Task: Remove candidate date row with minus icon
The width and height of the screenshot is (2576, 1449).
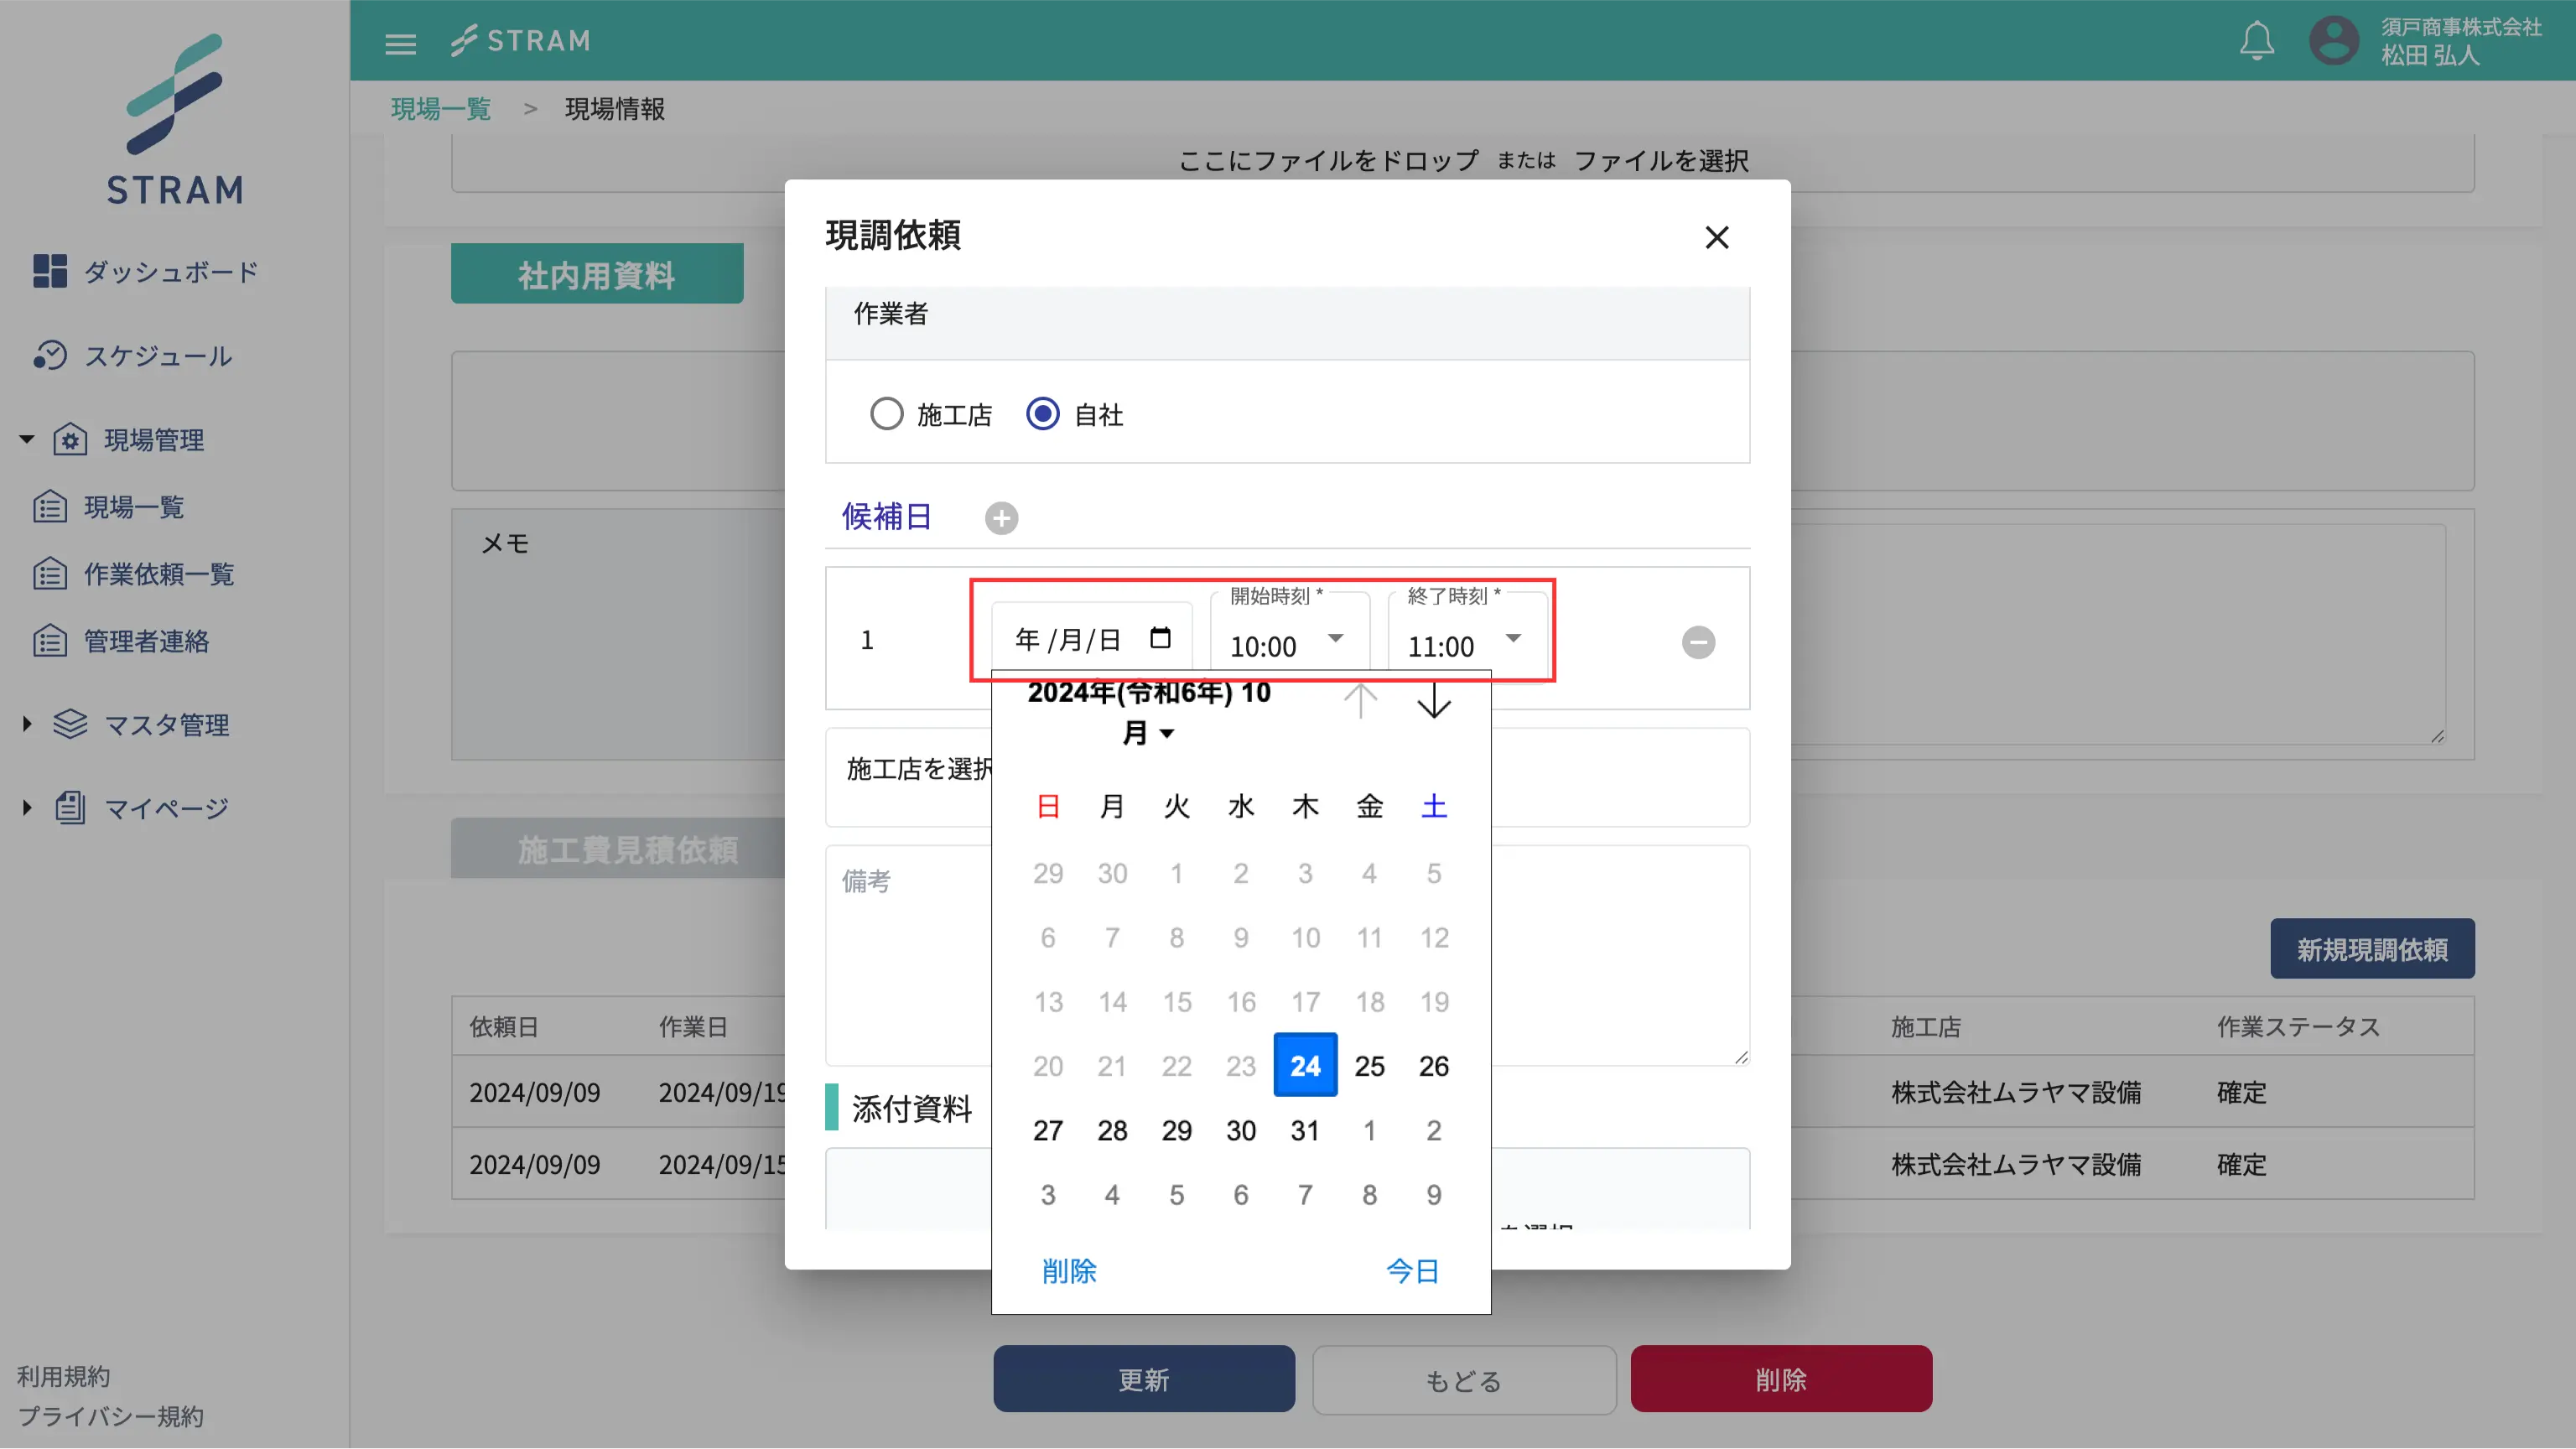Action: [x=1697, y=642]
